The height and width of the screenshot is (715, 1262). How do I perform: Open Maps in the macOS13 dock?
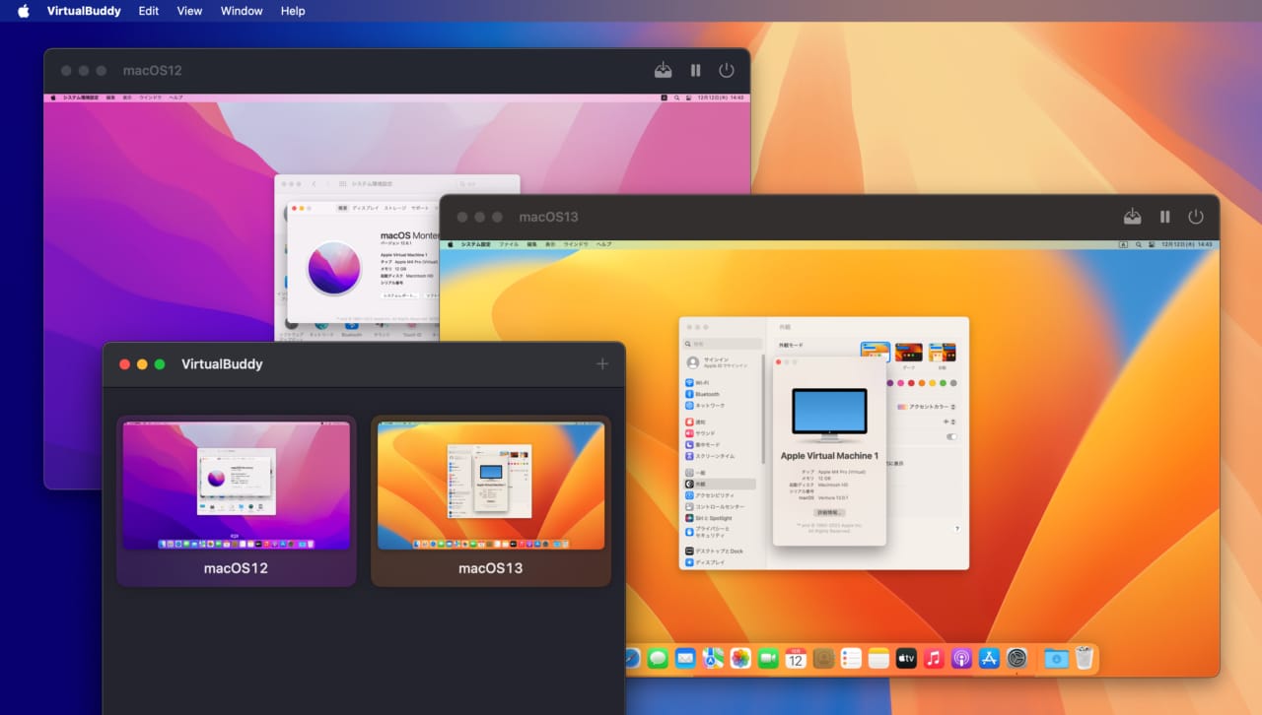pos(713,658)
